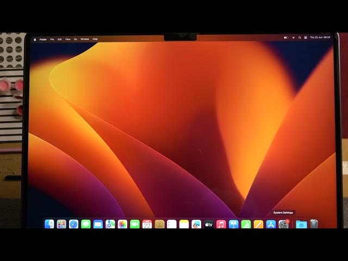This screenshot has width=348, height=261.
Task: Open Spotlight search in menu bar
Action: coord(300,38)
